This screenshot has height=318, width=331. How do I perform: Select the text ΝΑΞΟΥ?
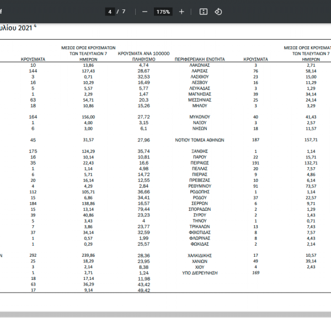coord(200,123)
